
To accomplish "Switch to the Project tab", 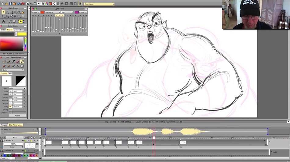I will (x=4, y=125).
